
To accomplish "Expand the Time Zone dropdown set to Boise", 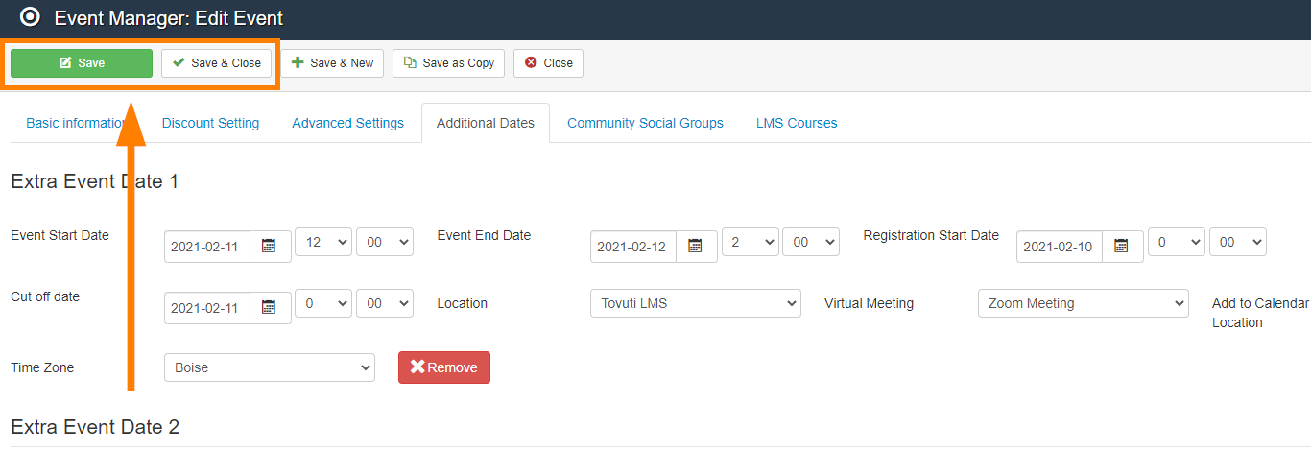I will [269, 367].
